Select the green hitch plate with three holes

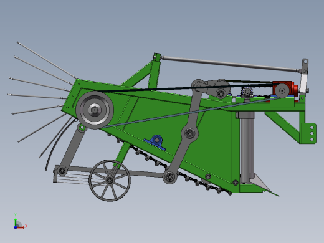(x=309, y=133)
